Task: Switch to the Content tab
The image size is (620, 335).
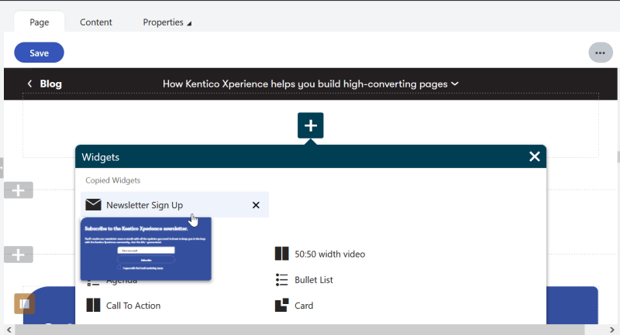Action: 96,22
